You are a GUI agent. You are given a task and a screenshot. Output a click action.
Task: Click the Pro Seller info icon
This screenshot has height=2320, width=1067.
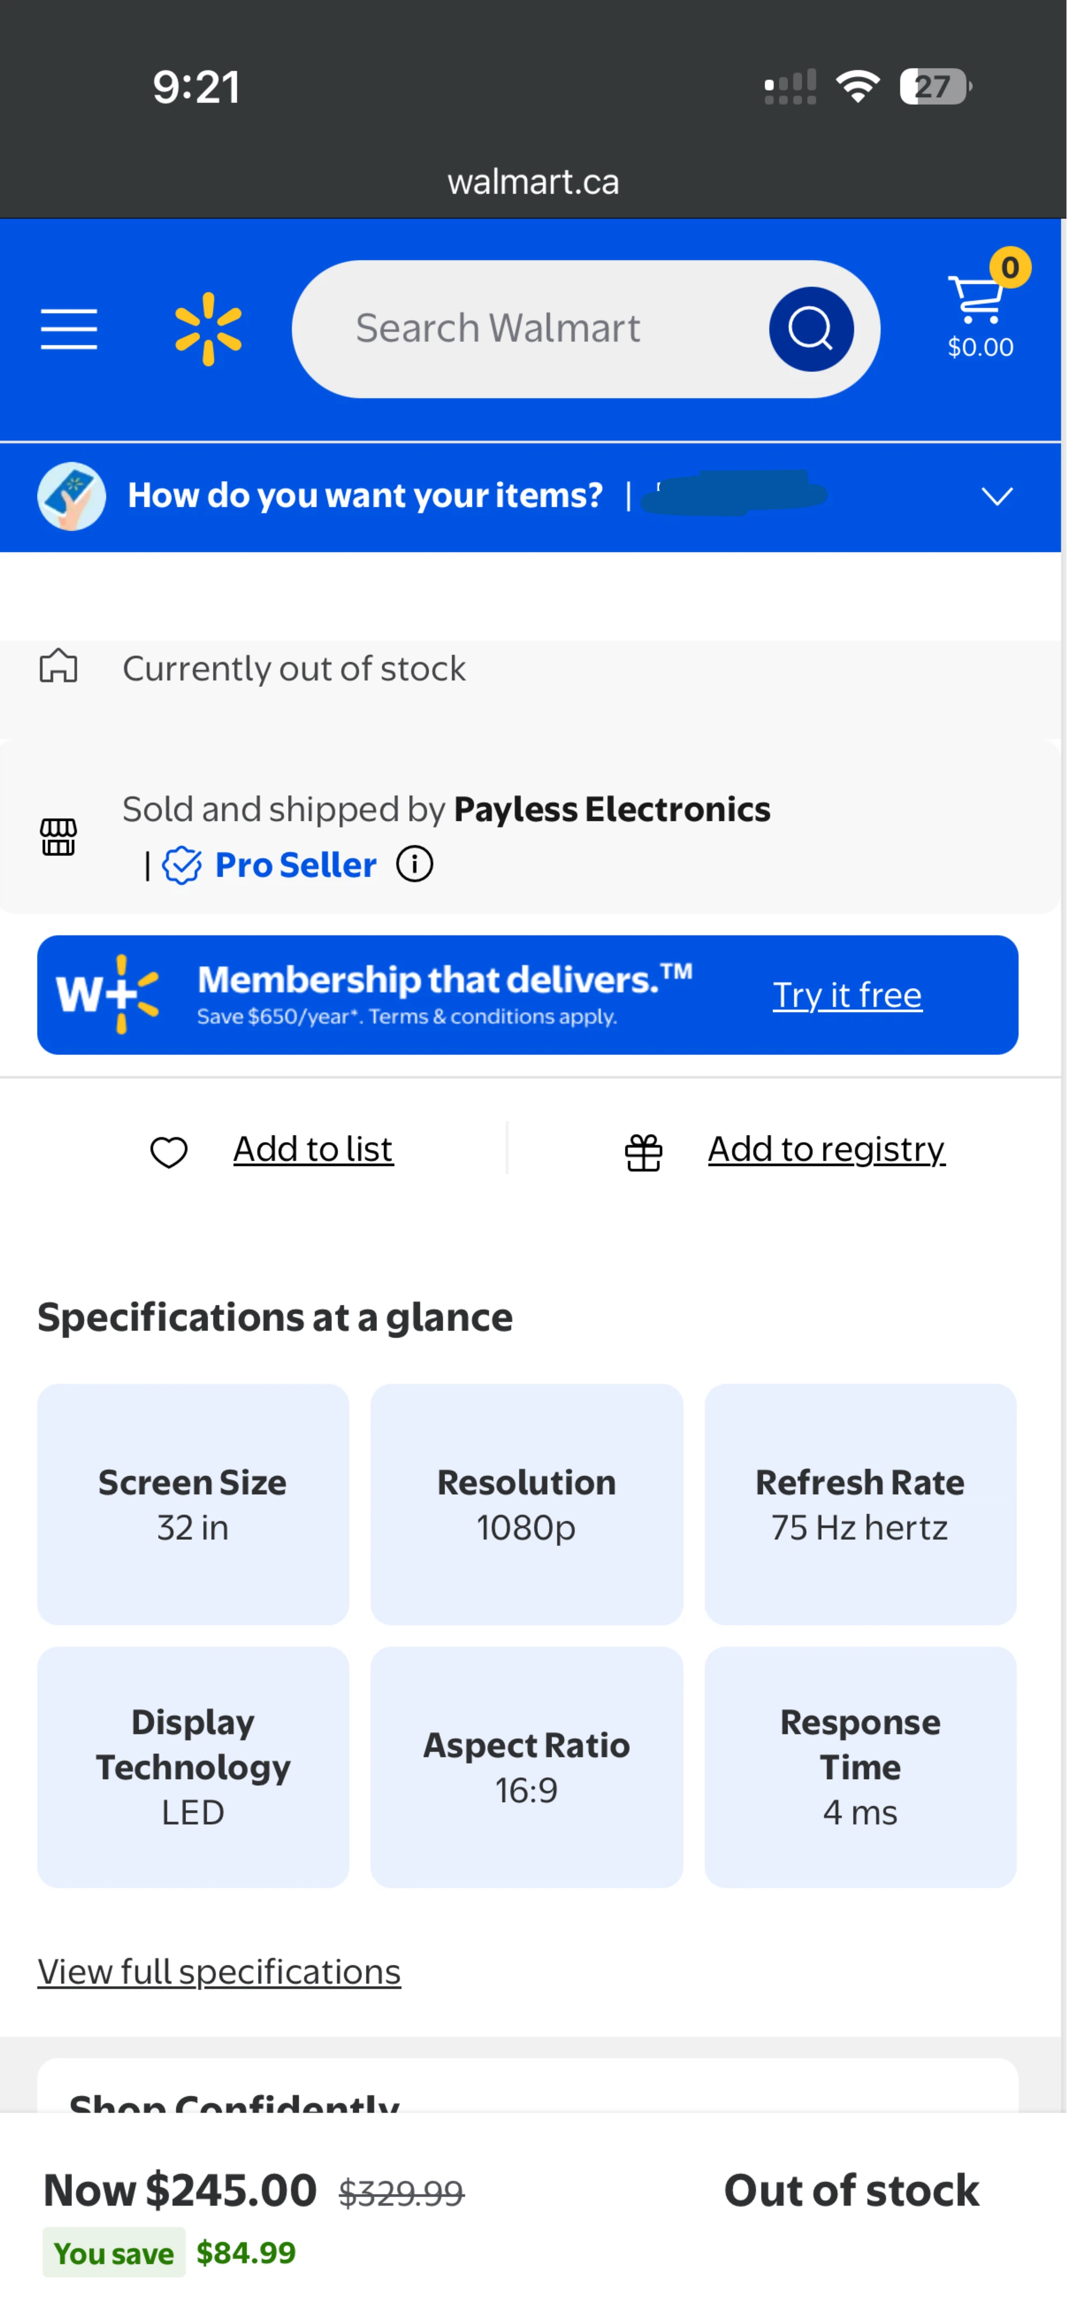[415, 865]
